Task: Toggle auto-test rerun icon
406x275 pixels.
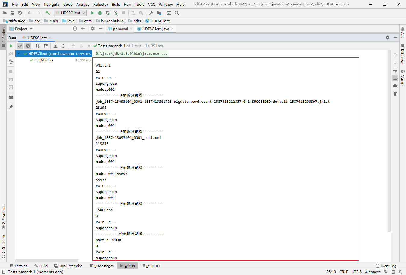Action: [11, 62]
